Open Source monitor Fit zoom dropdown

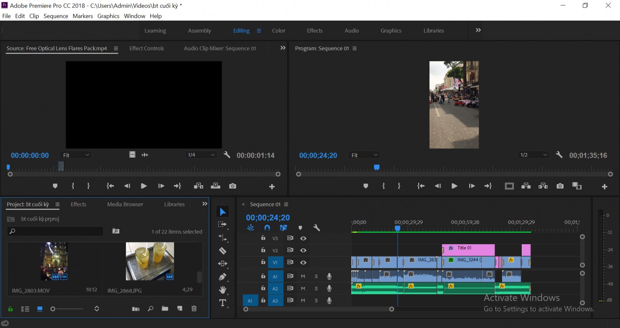(76, 155)
